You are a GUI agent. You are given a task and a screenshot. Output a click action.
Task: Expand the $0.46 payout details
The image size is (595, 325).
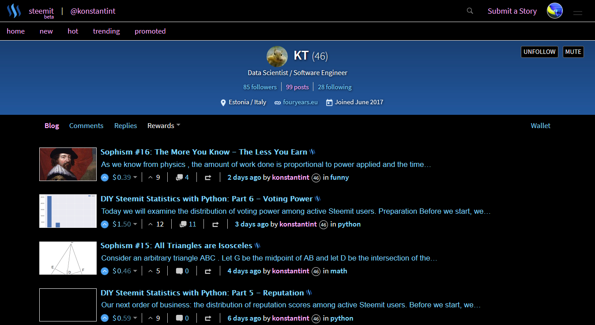coord(124,271)
